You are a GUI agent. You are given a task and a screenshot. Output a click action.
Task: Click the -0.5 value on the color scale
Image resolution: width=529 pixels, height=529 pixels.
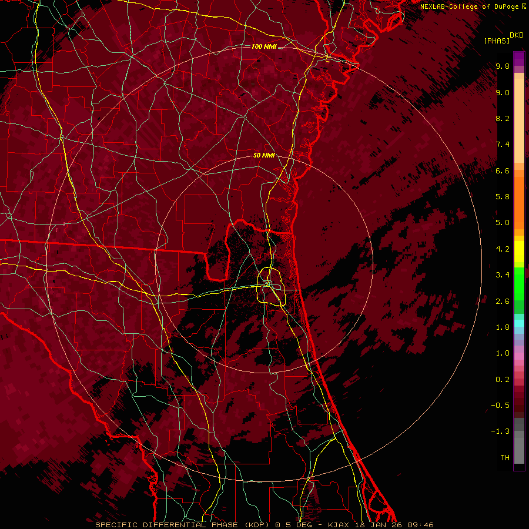tap(500, 405)
